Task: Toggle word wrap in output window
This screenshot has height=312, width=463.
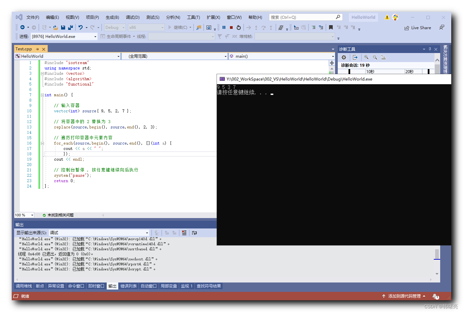Action: (x=194, y=232)
